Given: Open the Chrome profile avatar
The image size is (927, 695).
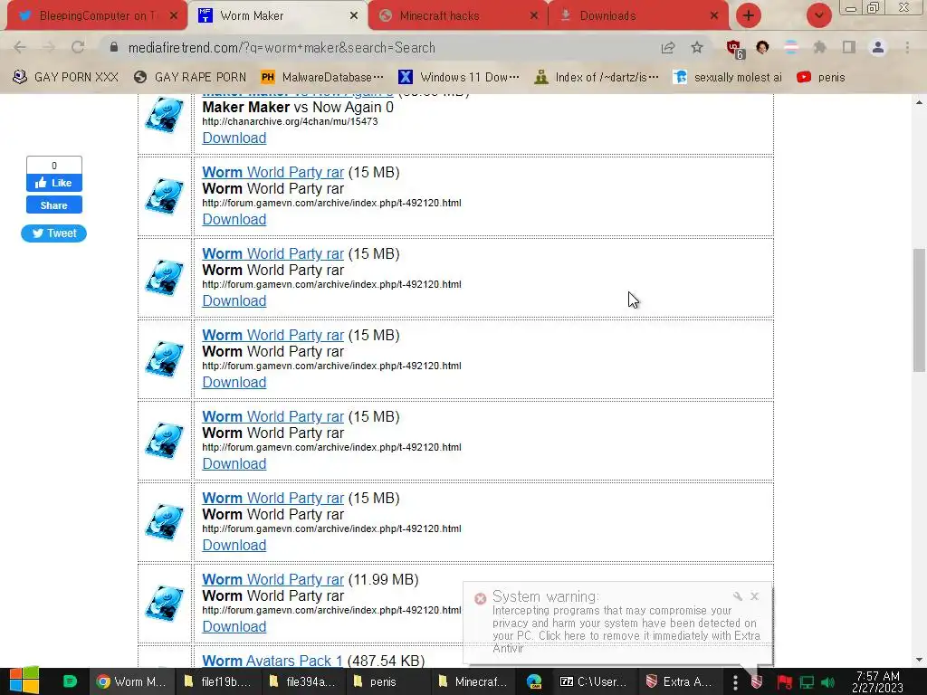Looking at the screenshot, I should click(x=878, y=47).
